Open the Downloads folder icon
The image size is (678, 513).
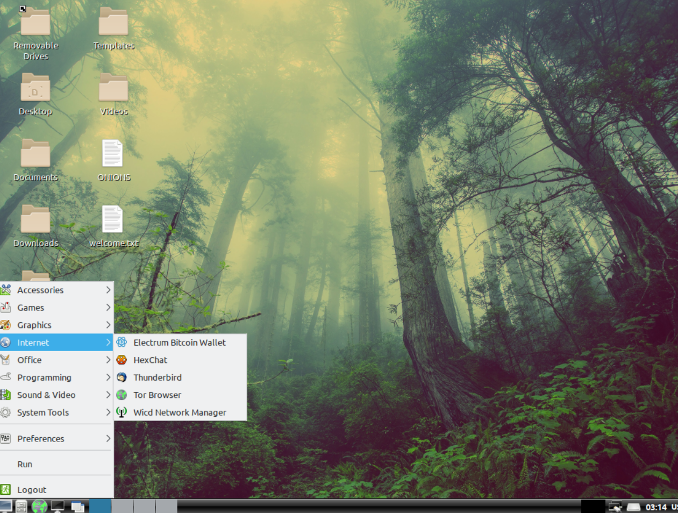coord(35,219)
